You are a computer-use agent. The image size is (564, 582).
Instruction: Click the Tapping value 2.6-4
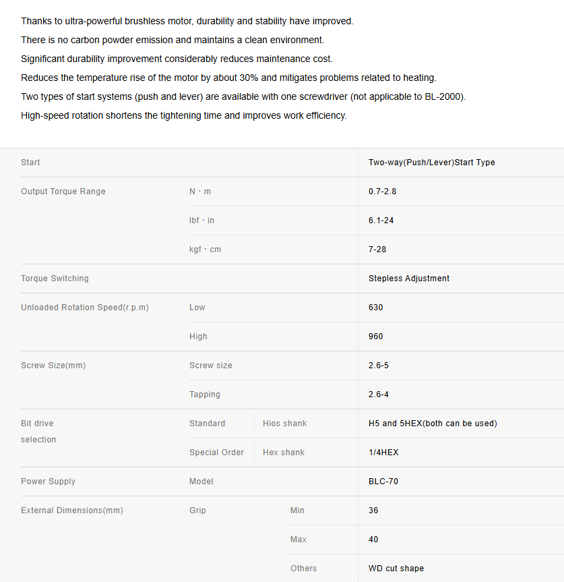(379, 395)
